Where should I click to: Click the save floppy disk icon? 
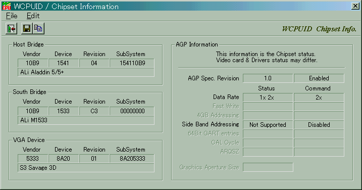coord(27,28)
